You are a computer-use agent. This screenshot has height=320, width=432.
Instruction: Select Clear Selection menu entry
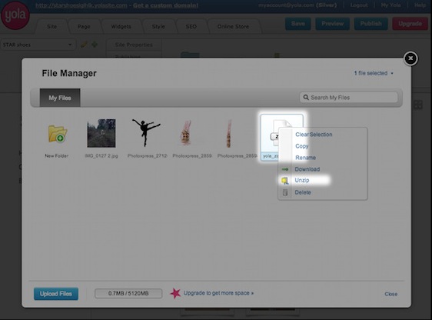click(314, 135)
